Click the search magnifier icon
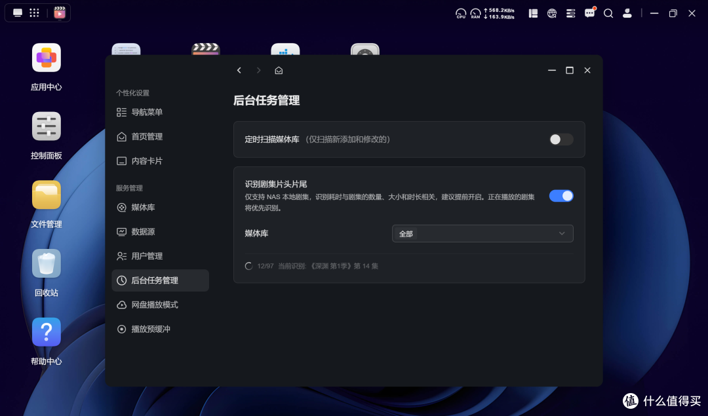The width and height of the screenshot is (708, 416). (x=608, y=14)
